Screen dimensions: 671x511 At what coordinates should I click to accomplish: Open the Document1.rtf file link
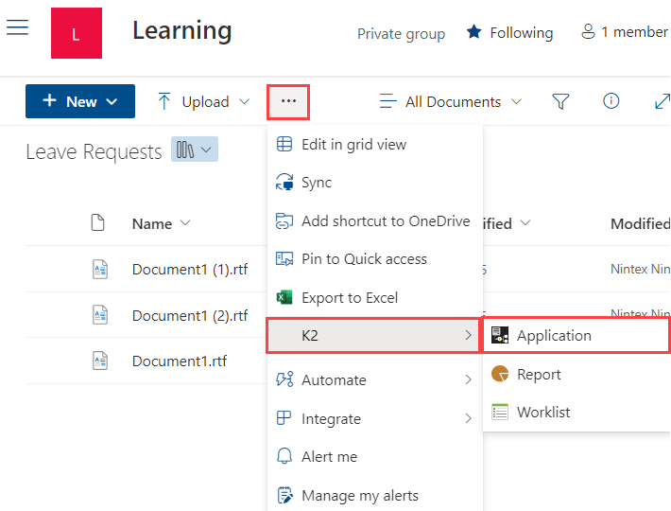[x=180, y=361]
